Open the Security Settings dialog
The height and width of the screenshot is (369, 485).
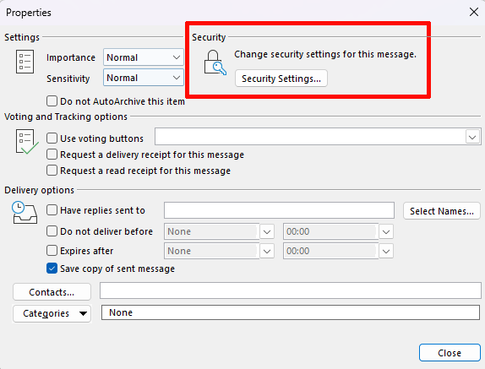pos(281,79)
